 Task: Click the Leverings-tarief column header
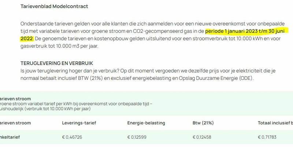click(x=79, y=123)
